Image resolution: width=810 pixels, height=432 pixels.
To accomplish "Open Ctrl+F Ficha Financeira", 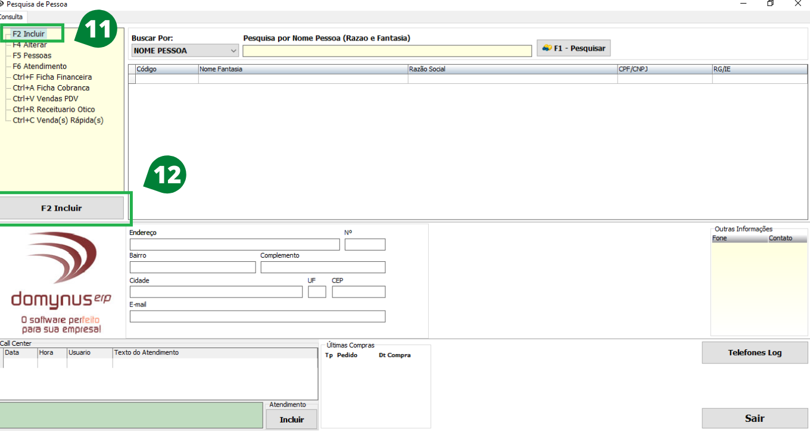I will pos(52,77).
